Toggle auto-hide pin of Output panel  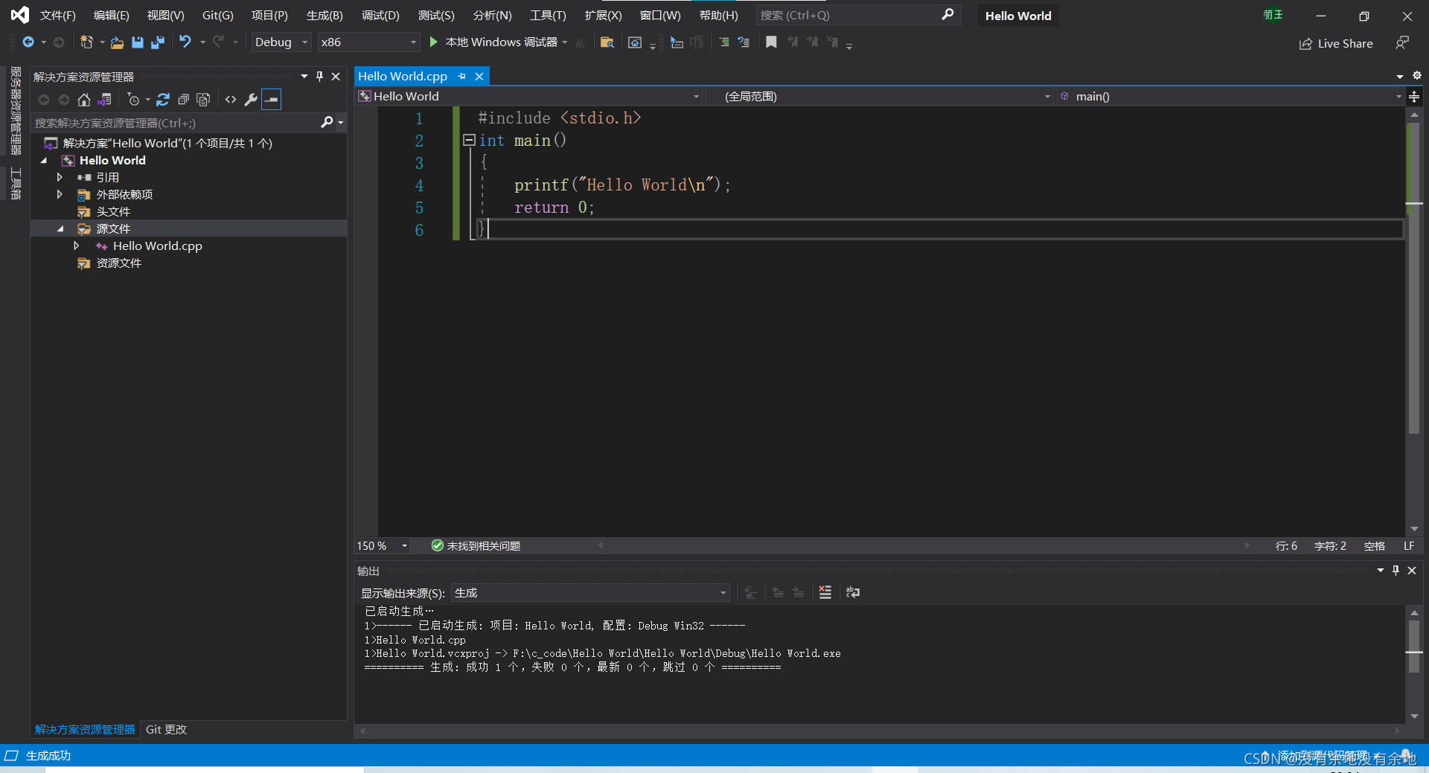[x=1396, y=571]
